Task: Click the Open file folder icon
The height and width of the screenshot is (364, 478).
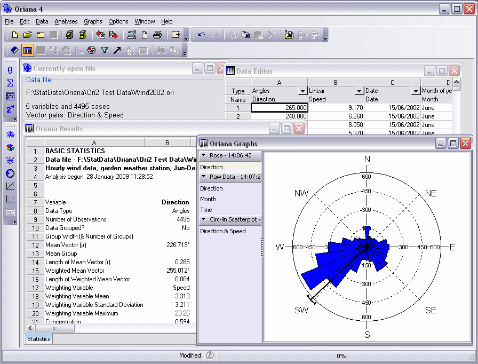Action: point(28,35)
